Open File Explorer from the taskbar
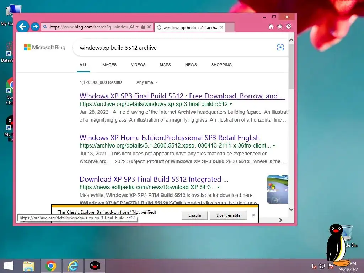 (29, 266)
